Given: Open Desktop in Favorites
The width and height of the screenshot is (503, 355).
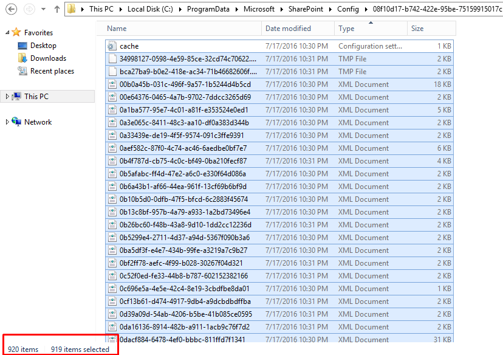Looking at the screenshot, I should point(43,46).
